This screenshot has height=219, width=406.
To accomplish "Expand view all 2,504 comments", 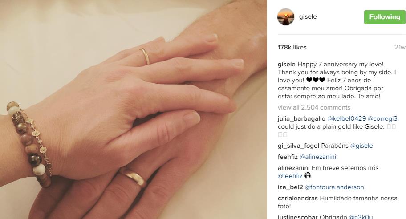I will tap(314, 107).
